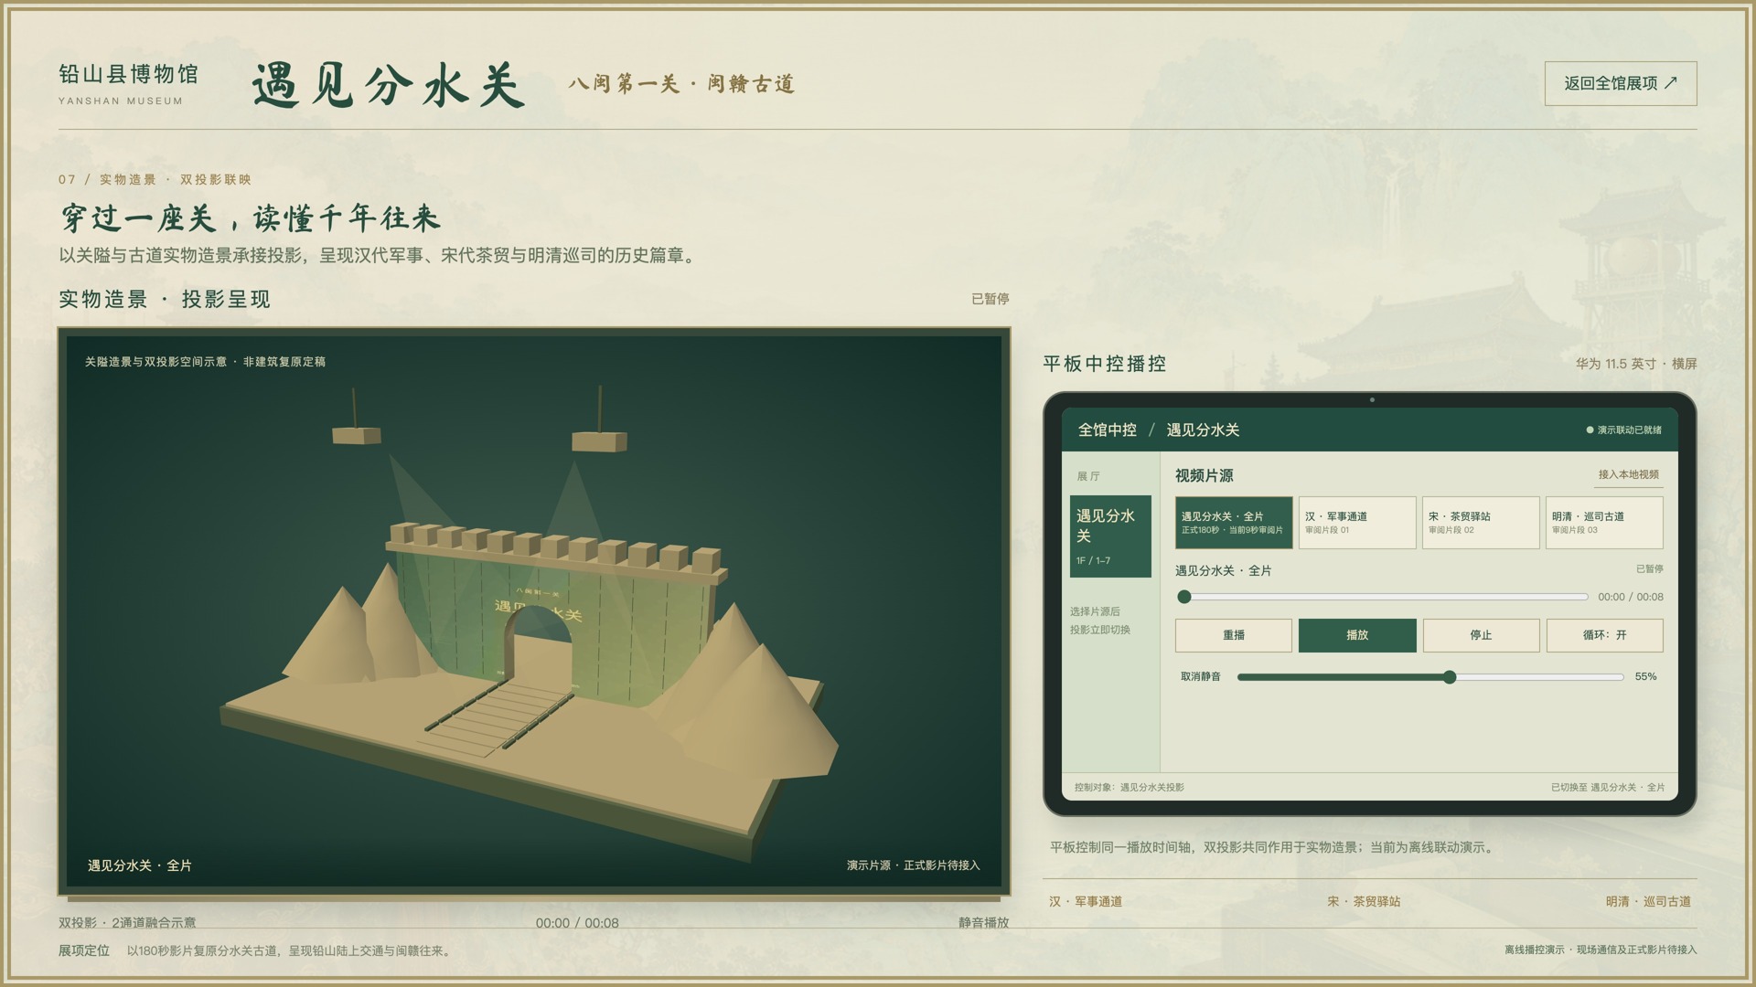The width and height of the screenshot is (1756, 987).
Task: Click 返回全馆展项 button
Action: coord(1621,83)
